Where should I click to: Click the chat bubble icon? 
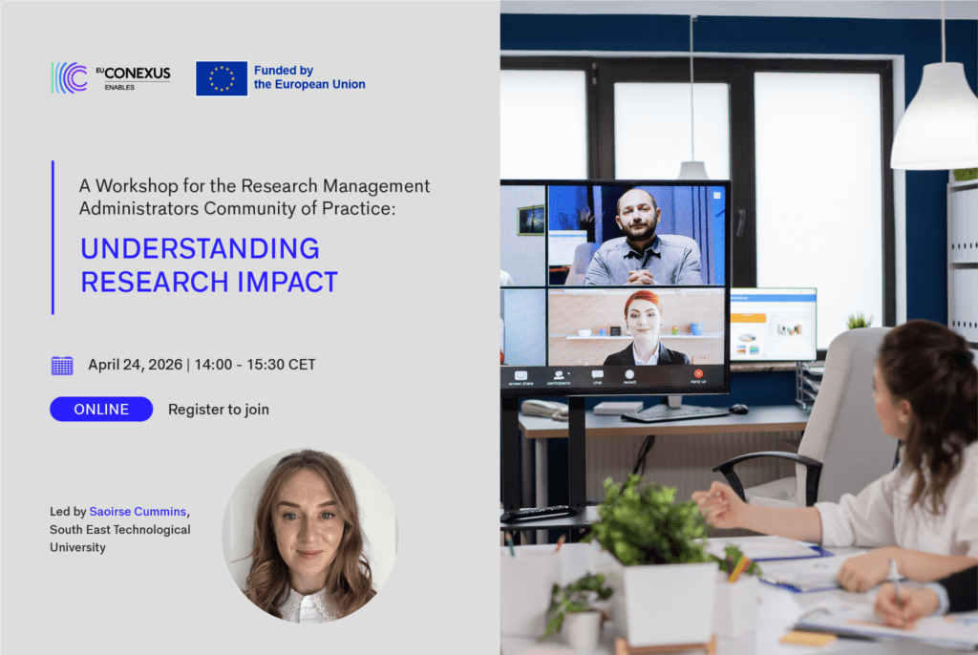(x=597, y=375)
